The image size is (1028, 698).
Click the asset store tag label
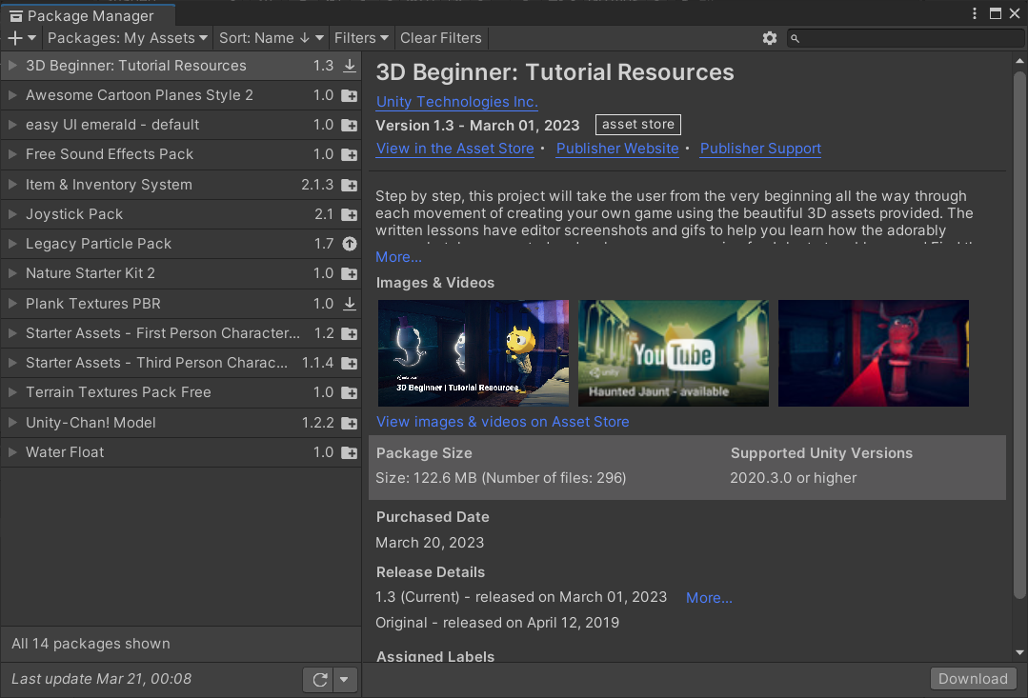pos(638,125)
